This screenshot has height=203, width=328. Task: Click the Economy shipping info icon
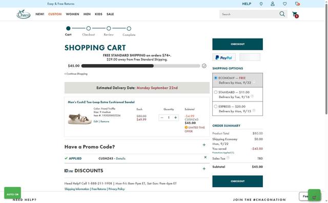254,82
